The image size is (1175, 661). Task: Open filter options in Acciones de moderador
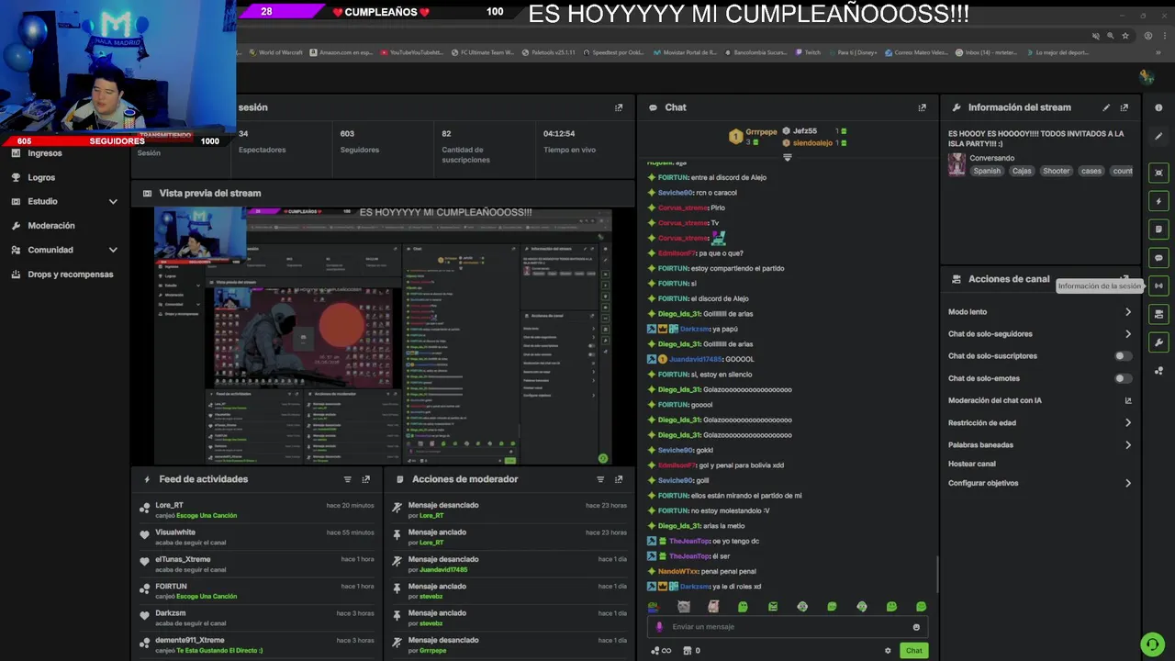point(600,479)
